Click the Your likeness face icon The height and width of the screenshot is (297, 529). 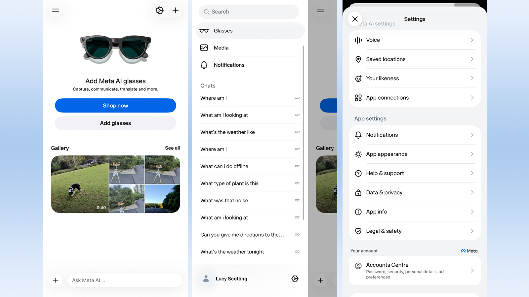coord(358,79)
